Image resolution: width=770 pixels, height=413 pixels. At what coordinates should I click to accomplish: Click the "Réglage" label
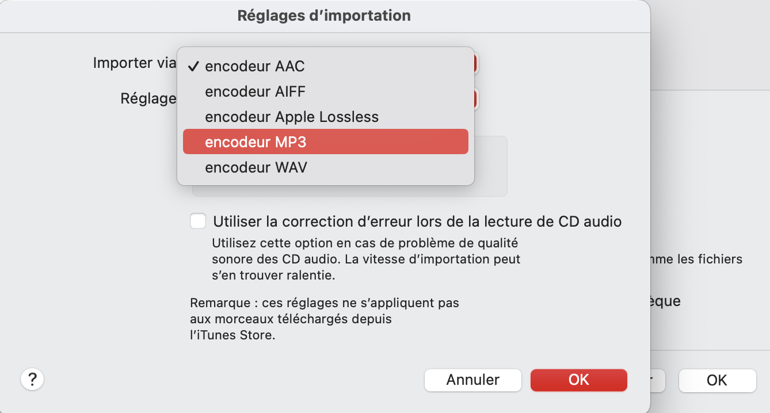click(x=147, y=99)
